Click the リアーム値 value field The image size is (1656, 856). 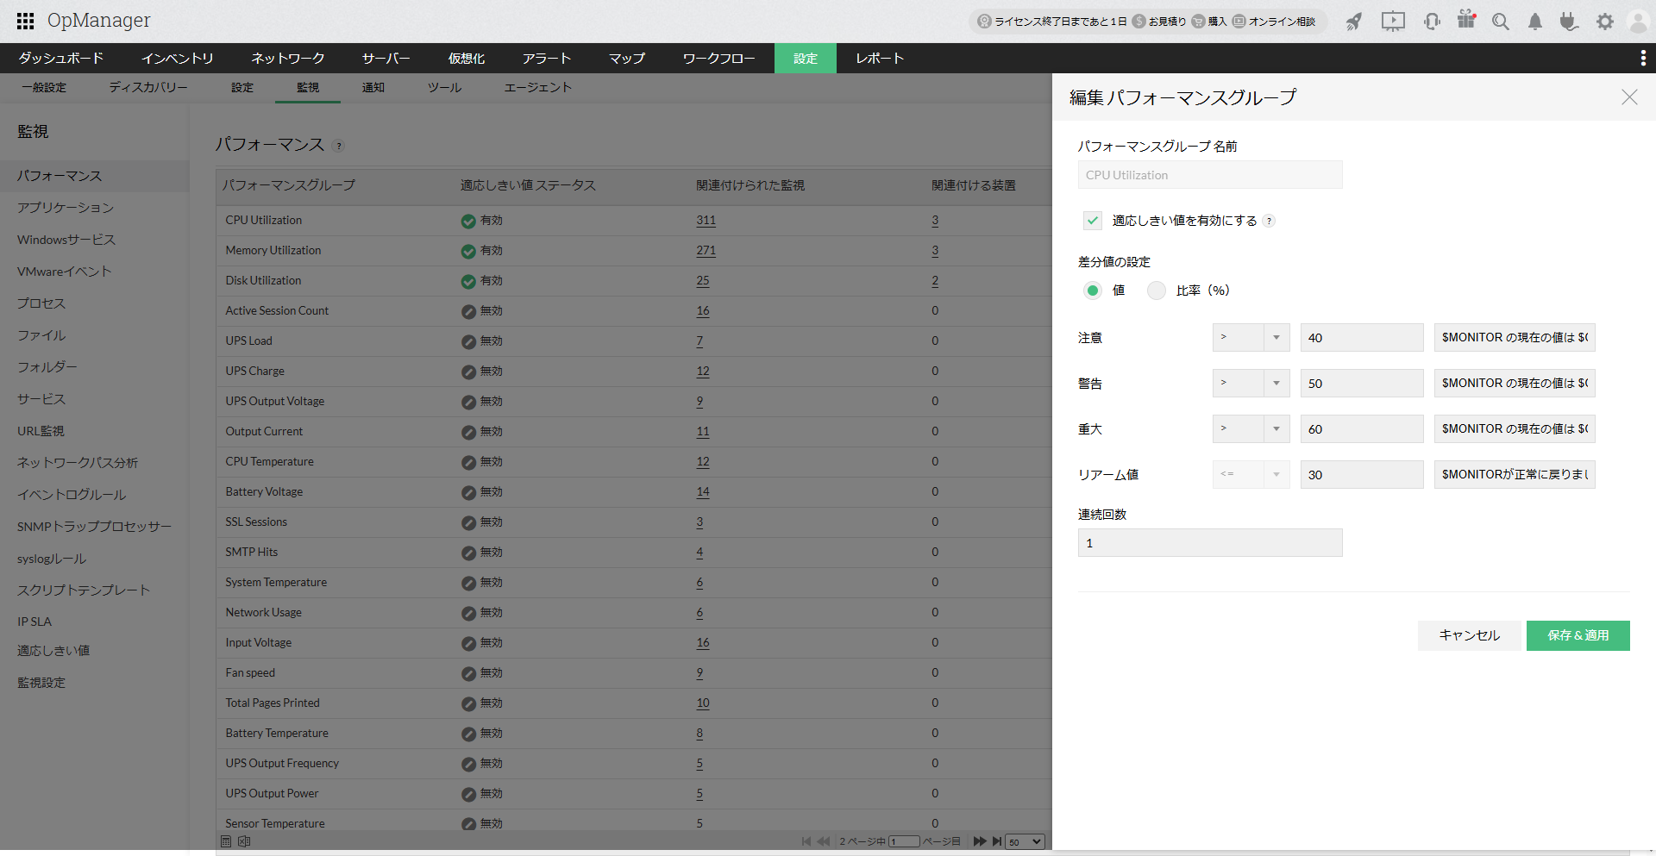click(1362, 474)
